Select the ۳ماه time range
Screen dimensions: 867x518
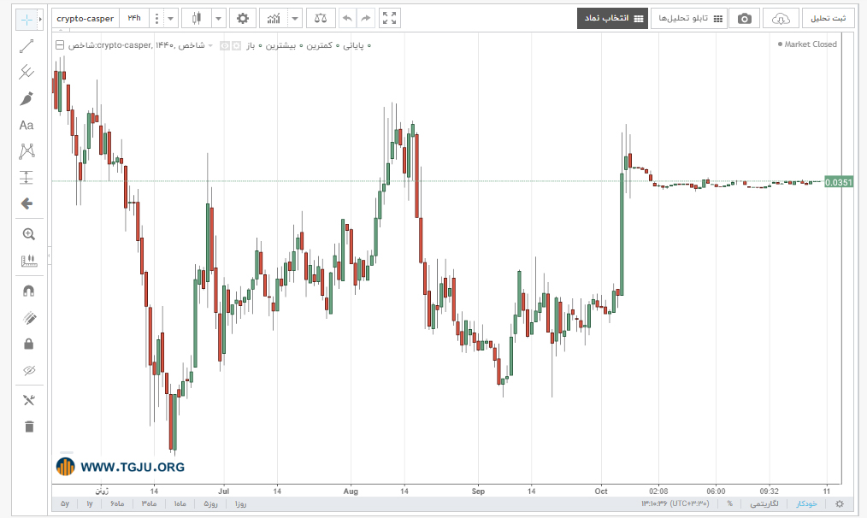pos(149,503)
